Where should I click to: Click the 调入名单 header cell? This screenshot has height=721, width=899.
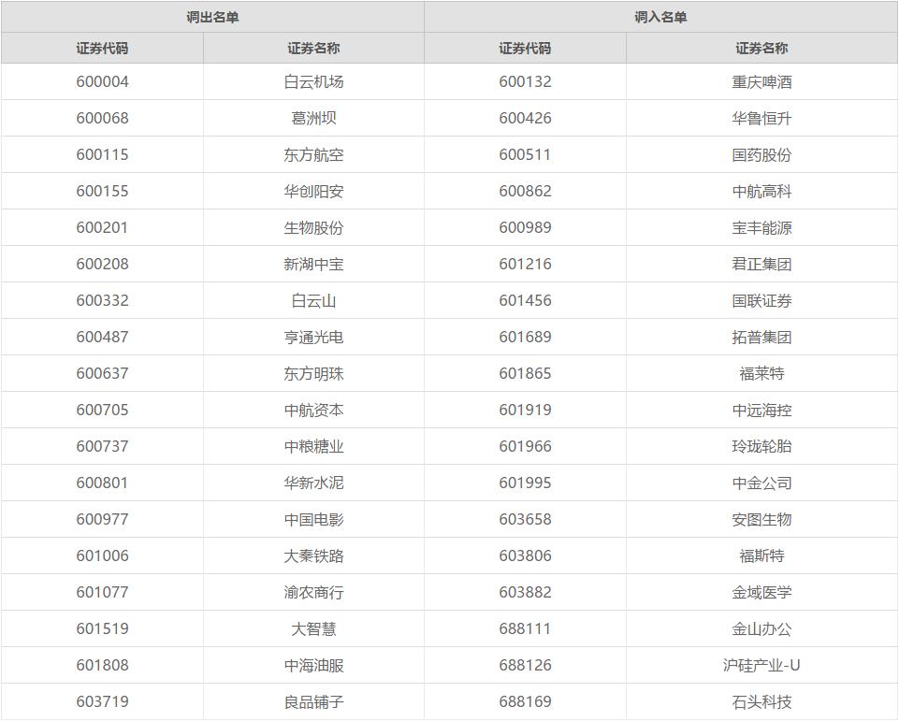pyautogui.click(x=660, y=17)
